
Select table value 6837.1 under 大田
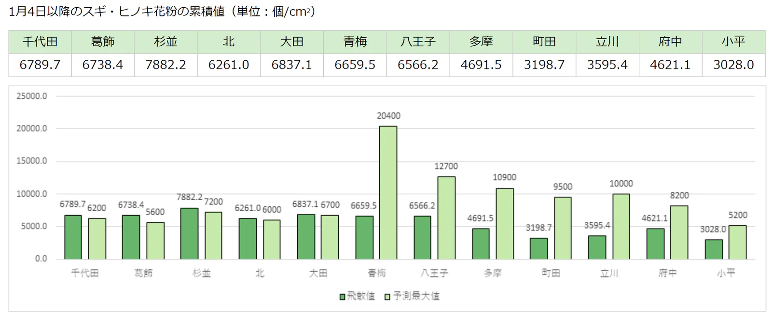click(292, 65)
